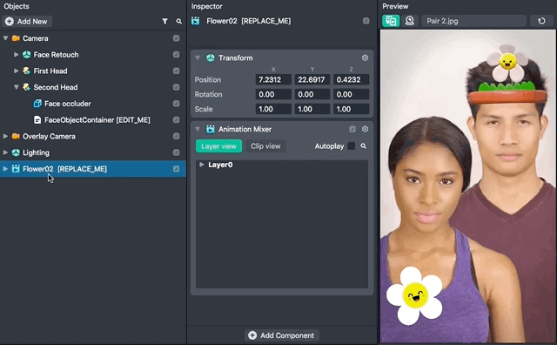This screenshot has height=345, width=557.
Task: Switch to webcam preview icon
Action: [x=410, y=21]
